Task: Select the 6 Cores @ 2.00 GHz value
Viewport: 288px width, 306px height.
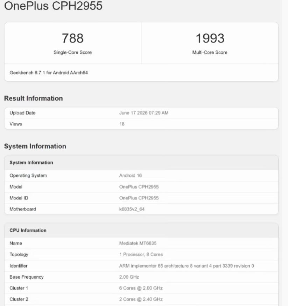Action: point(141,288)
